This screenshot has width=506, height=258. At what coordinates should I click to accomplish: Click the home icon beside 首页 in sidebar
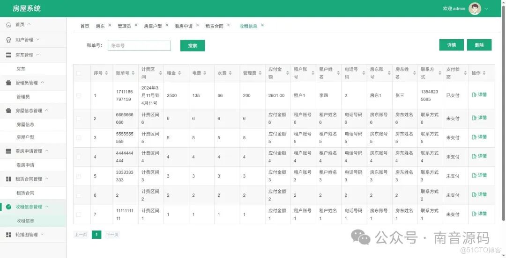[x=9, y=24]
